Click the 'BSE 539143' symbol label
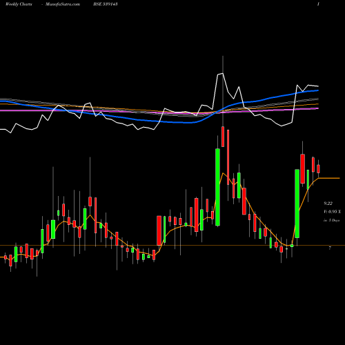345x345 pixels. point(106,4)
